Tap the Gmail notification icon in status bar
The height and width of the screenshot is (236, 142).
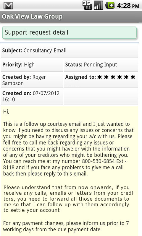[8, 6]
